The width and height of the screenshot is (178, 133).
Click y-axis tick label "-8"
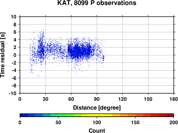click(x=14, y=86)
